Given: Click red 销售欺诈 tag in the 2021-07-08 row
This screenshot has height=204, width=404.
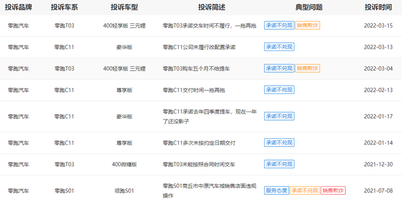Looking at the screenshot, I should (x=333, y=190).
